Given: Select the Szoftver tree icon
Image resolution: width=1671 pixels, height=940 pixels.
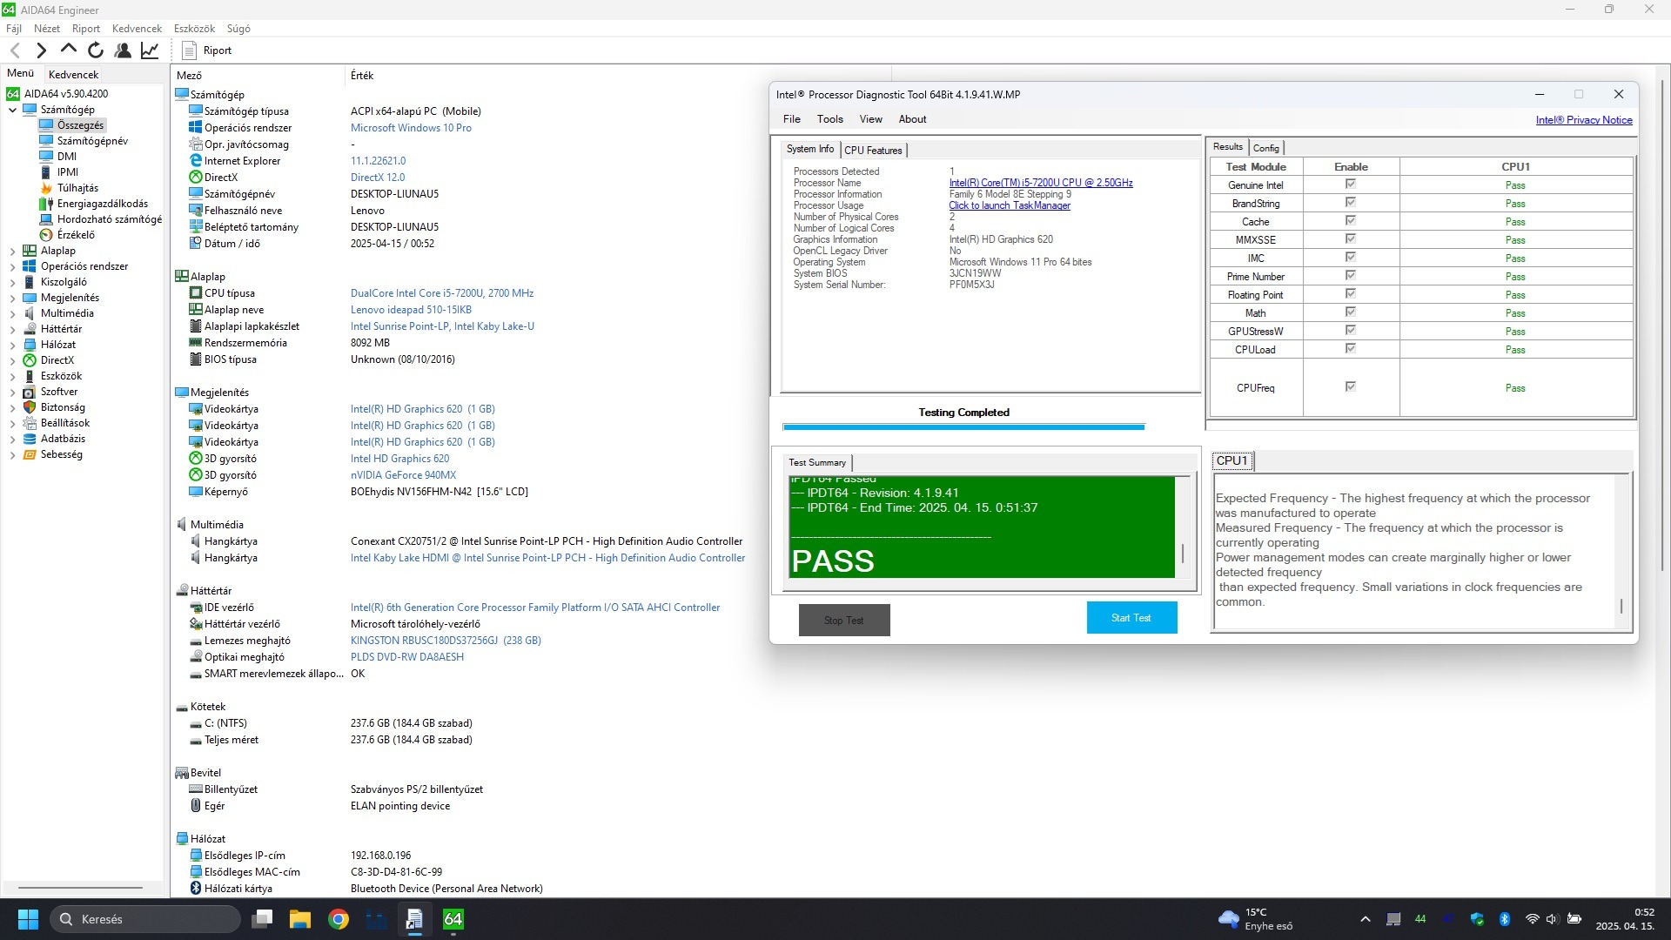Looking at the screenshot, I should pos(30,392).
